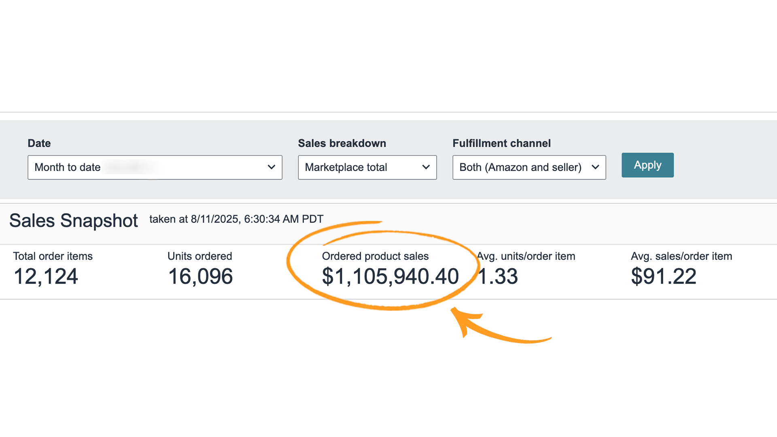Open the Date range dropdown
Image resolution: width=777 pixels, height=437 pixels.
pos(155,167)
